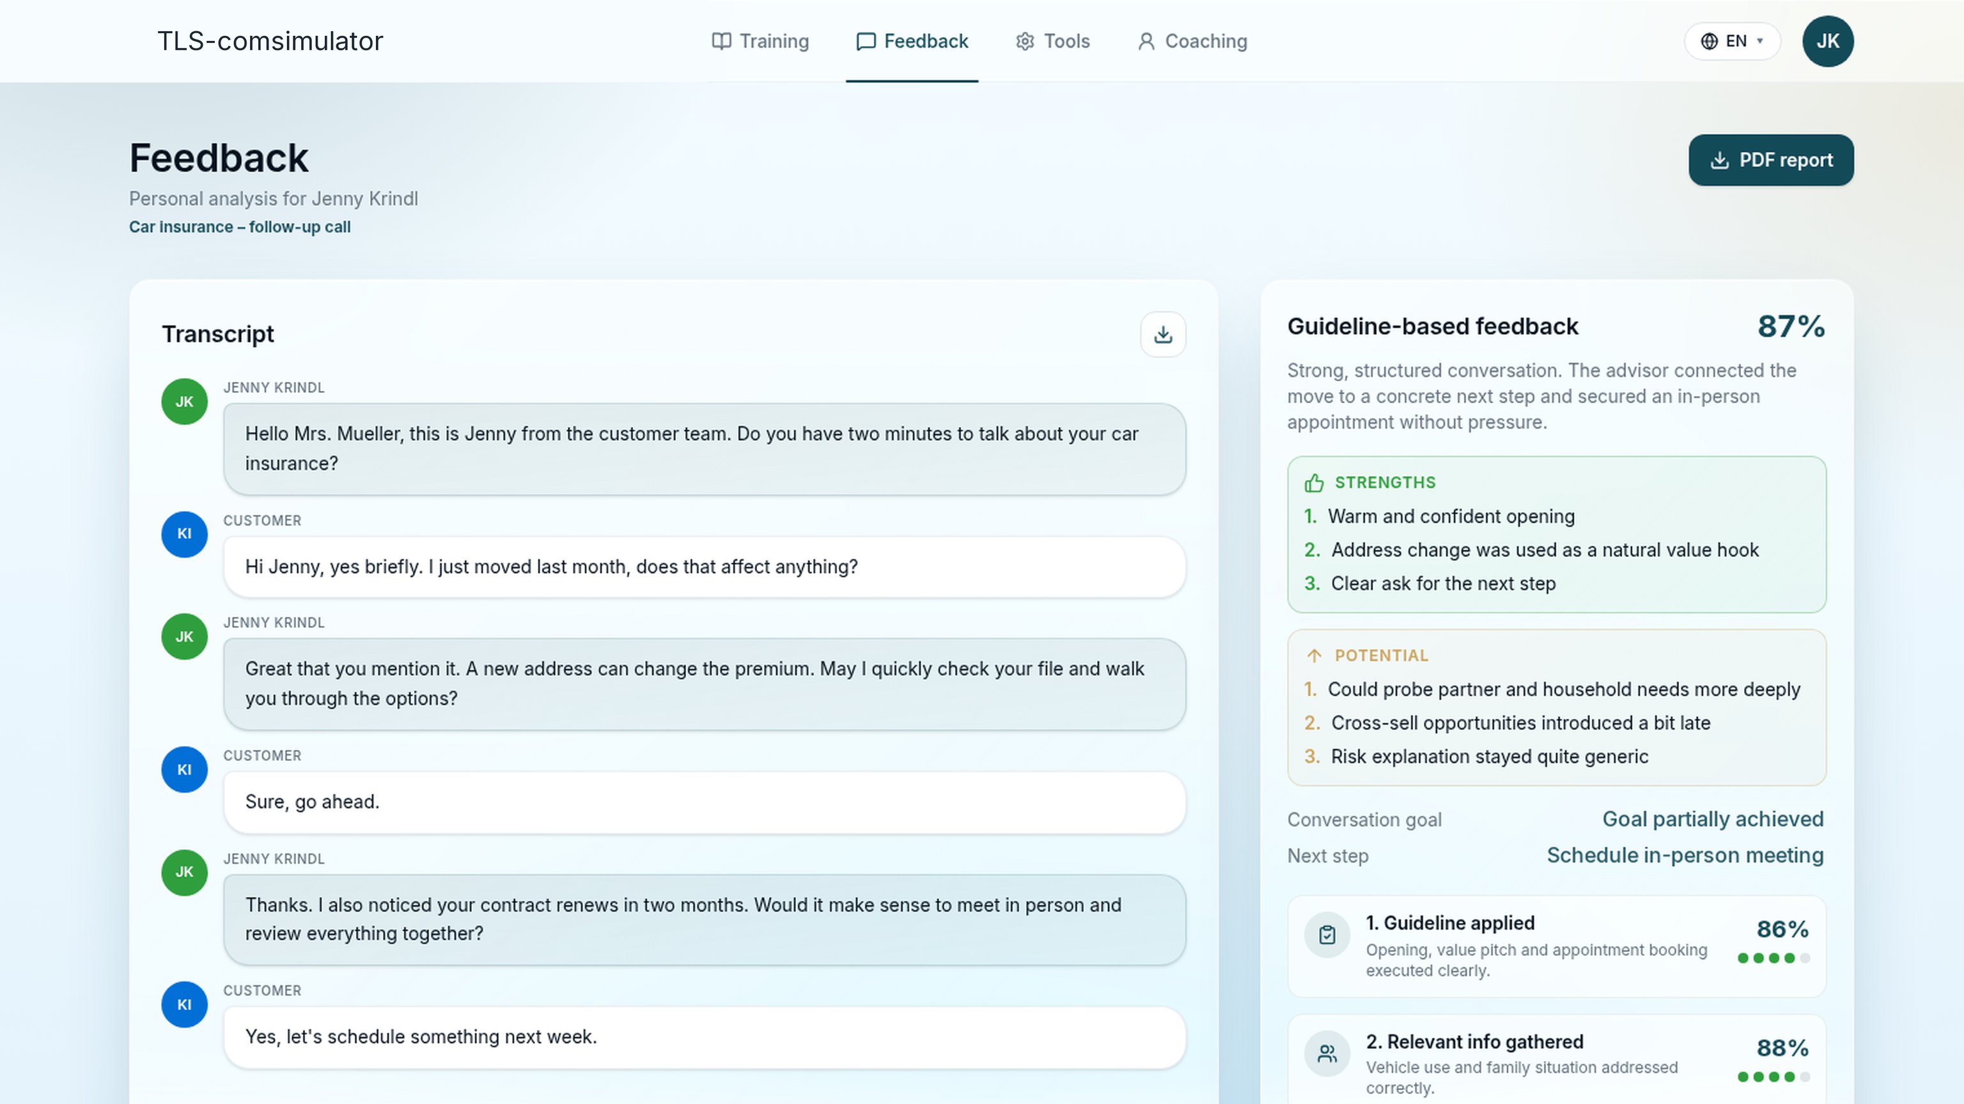
Task: Click the speech bubble icon beside Feedback
Action: [866, 41]
